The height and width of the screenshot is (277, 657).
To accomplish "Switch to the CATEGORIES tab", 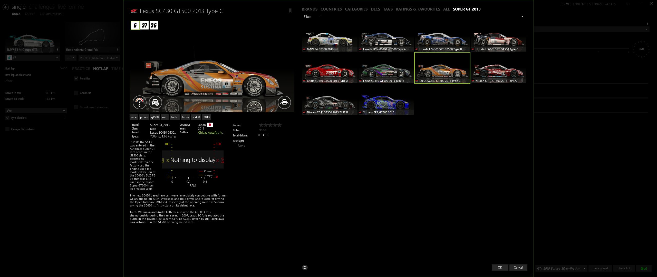I will point(356,9).
